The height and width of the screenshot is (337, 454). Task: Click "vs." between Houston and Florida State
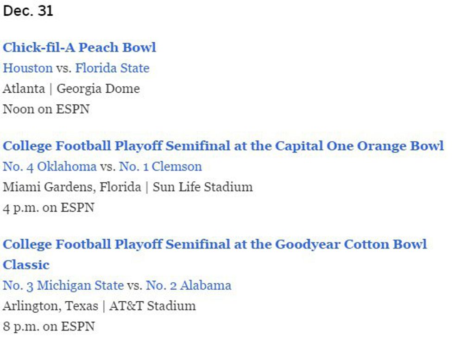pyautogui.click(x=63, y=68)
